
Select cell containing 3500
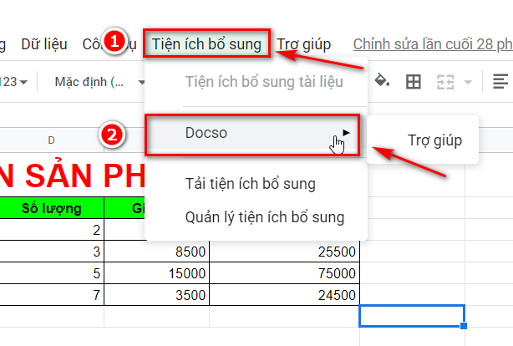157,295
